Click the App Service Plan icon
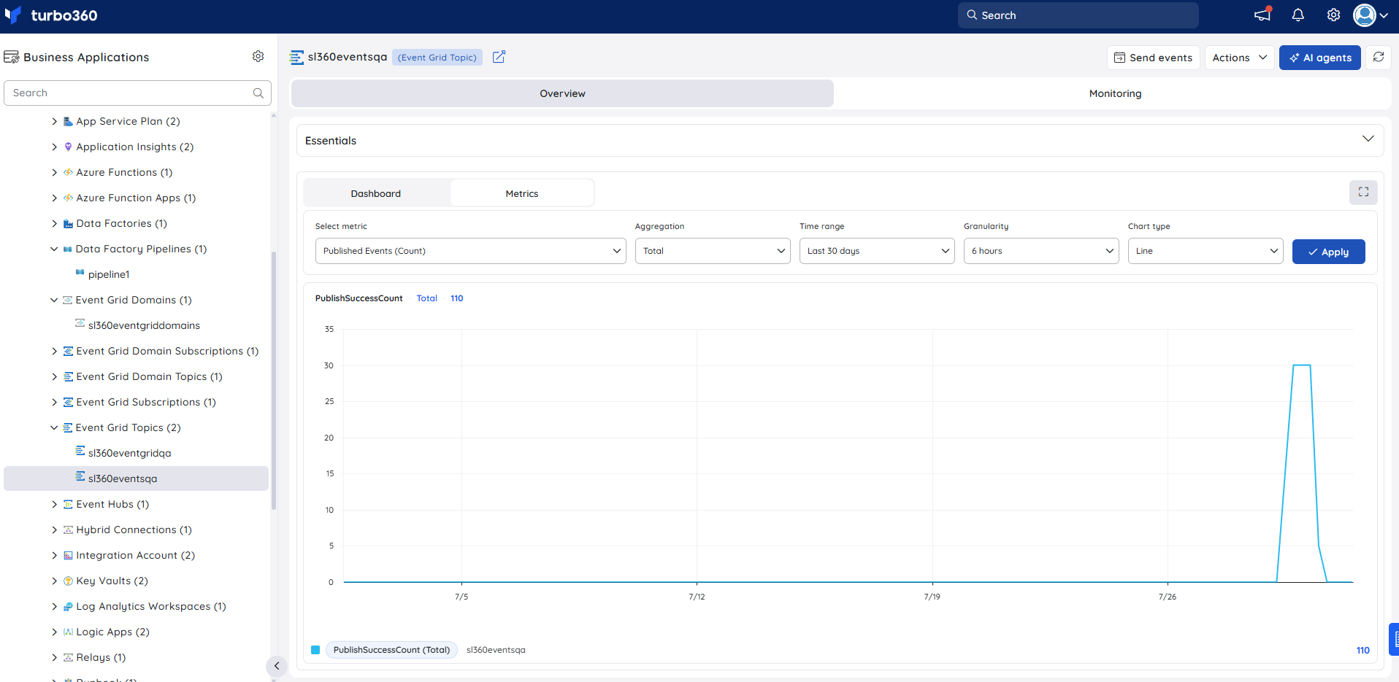The width and height of the screenshot is (1399, 682). pyautogui.click(x=68, y=122)
